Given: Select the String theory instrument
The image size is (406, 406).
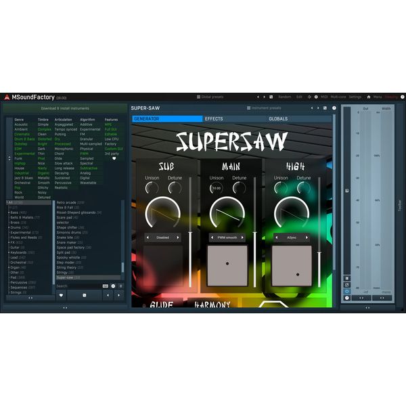Looking at the screenshot, I should click(70, 267).
